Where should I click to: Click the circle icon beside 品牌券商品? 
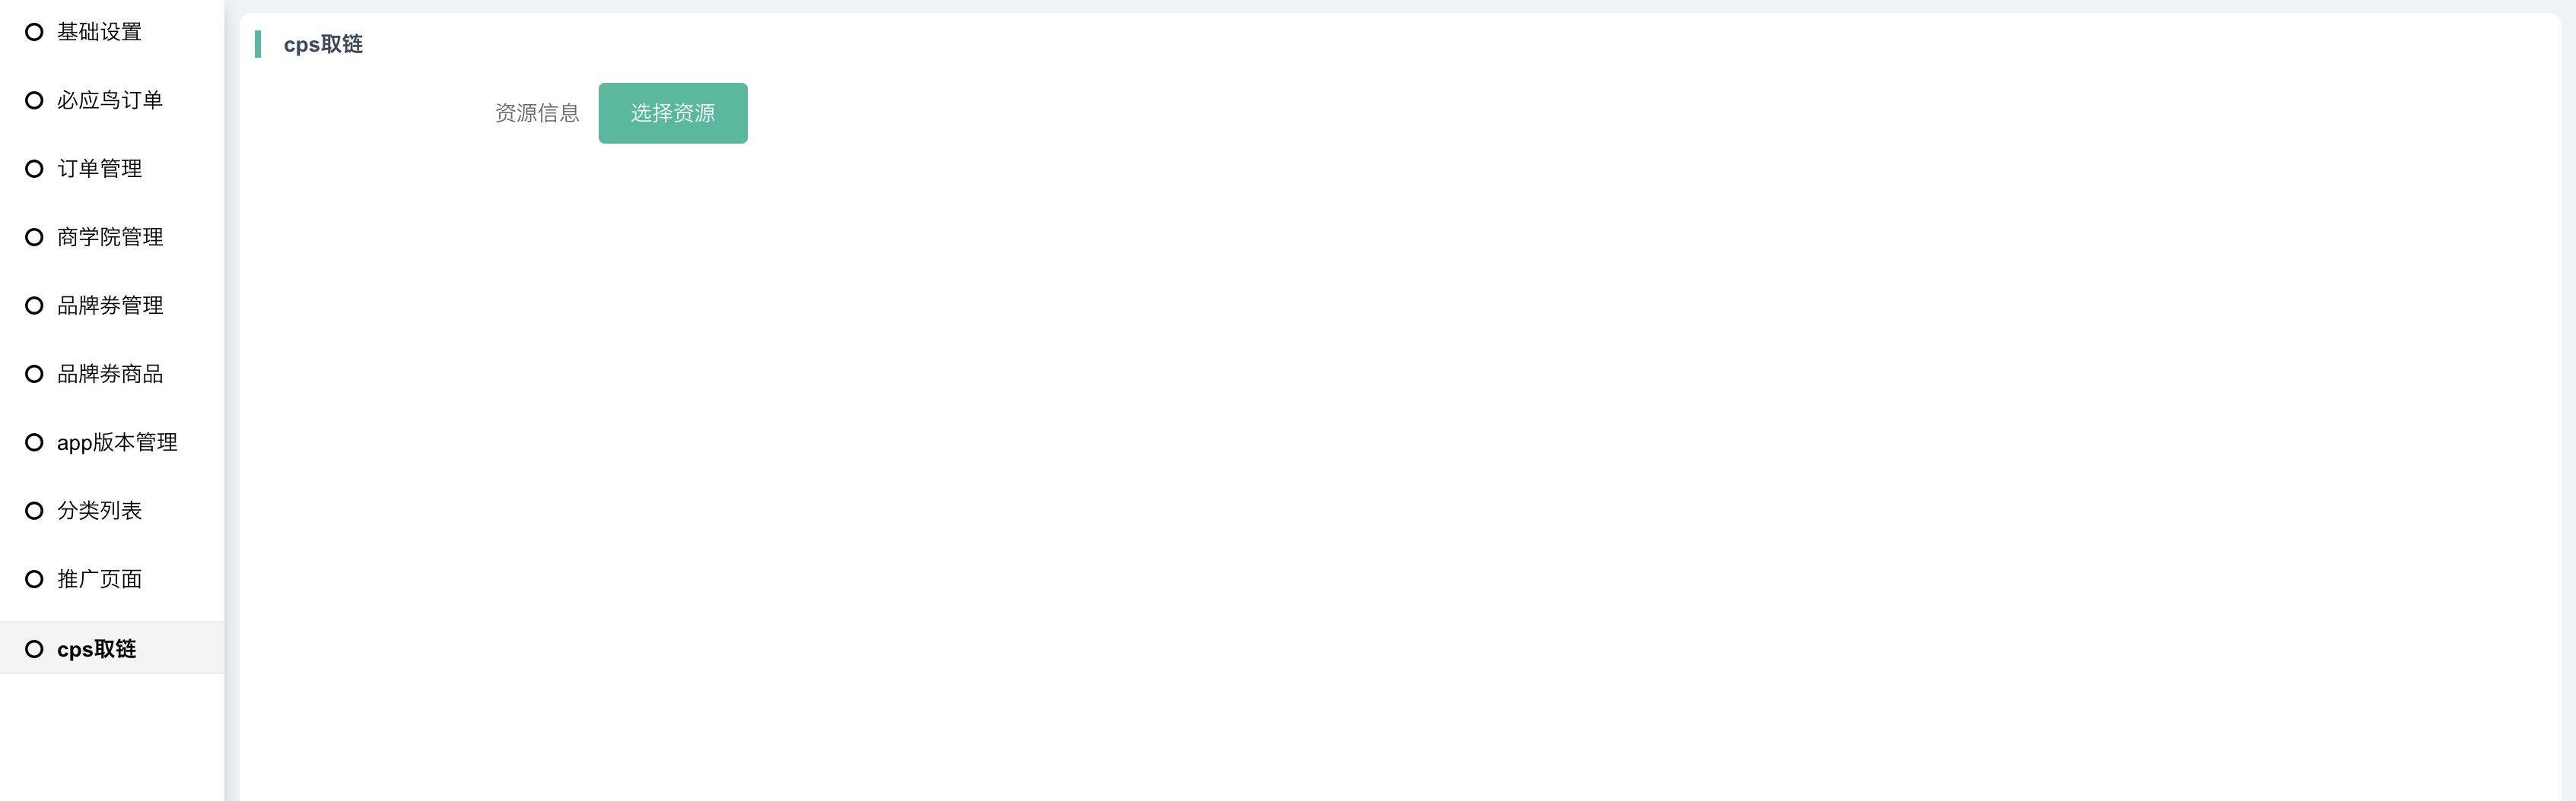(34, 374)
